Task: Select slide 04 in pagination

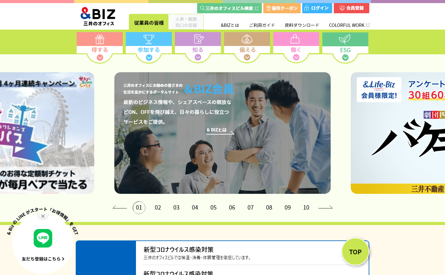Action: [x=195, y=208]
